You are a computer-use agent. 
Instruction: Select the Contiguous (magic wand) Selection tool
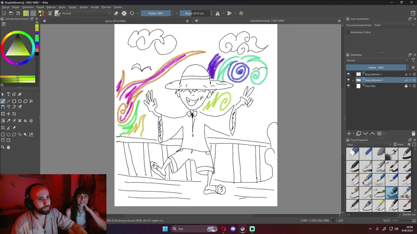(x=25, y=135)
